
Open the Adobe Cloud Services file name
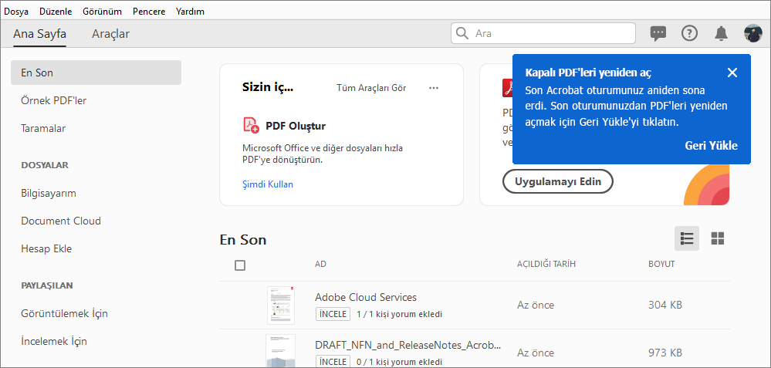pyautogui.click(x=366, y=297)
